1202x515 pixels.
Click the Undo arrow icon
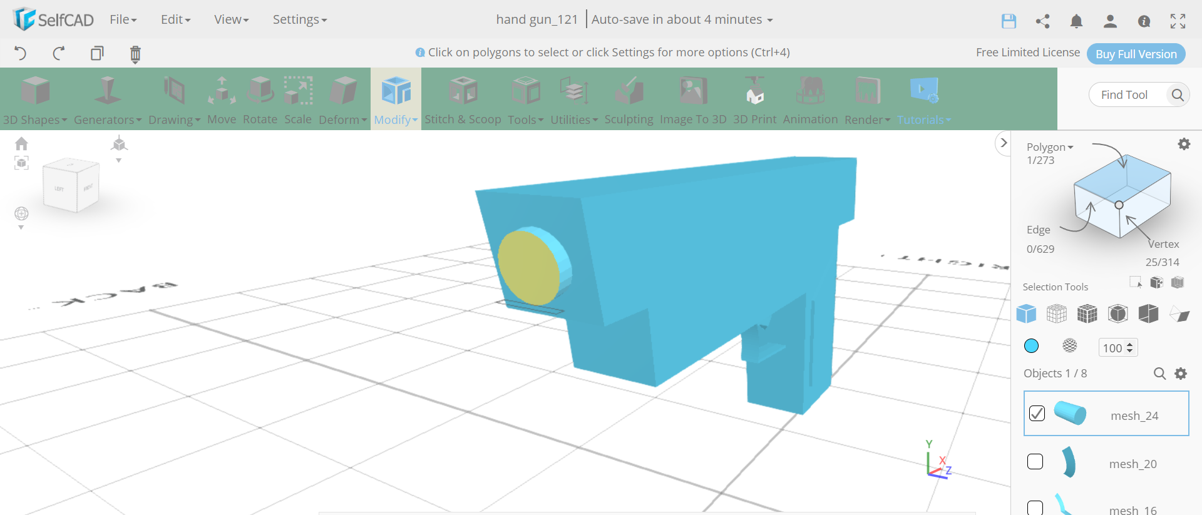[21, 53]
